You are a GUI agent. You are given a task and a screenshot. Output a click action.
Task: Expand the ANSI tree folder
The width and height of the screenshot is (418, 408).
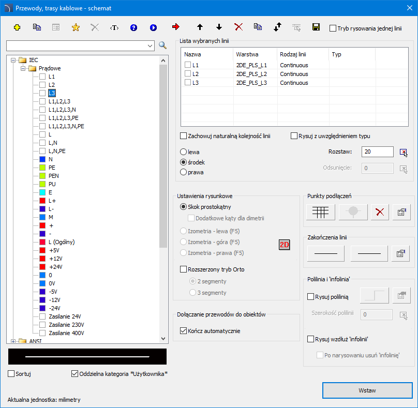pos(13,341)
